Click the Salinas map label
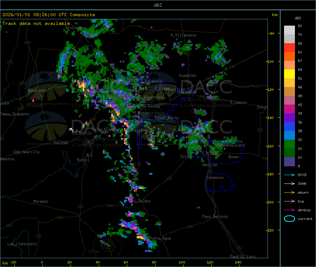The height and width of the screenshot is (267, 316). (61, 142)
